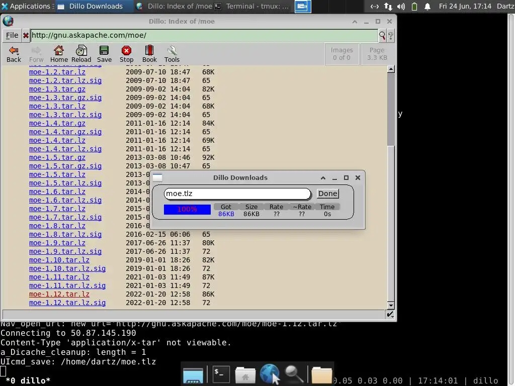Roll up the Dillo Downloads window
This screenshot has height=386, width=515.
click(323, 177)
